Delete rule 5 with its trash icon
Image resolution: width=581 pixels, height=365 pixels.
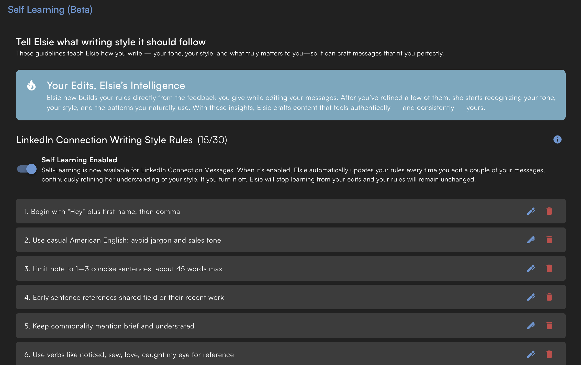[549, 326]
